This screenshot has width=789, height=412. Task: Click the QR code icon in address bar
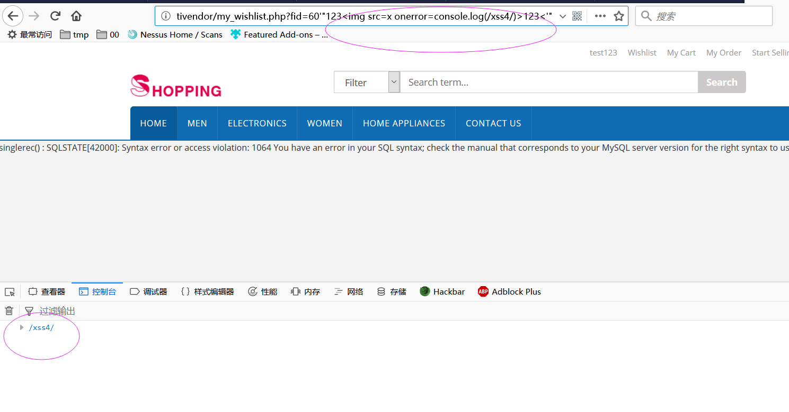[x=577, y=16]
